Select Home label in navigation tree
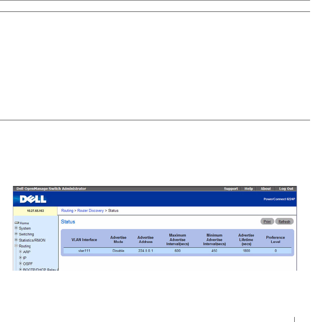323x322 pixels. tap(24, 223)
